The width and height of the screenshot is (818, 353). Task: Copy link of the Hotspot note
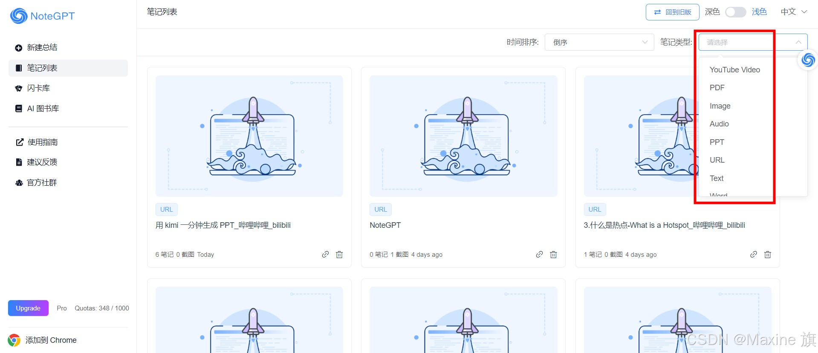pos(754,254)
